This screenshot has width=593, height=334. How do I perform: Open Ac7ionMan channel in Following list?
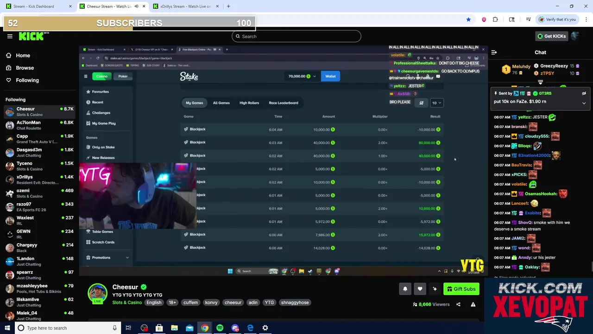pyautogui.click(x=39, y=125)
